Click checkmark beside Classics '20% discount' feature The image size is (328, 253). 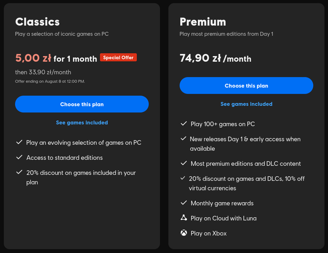coord(19,173)
